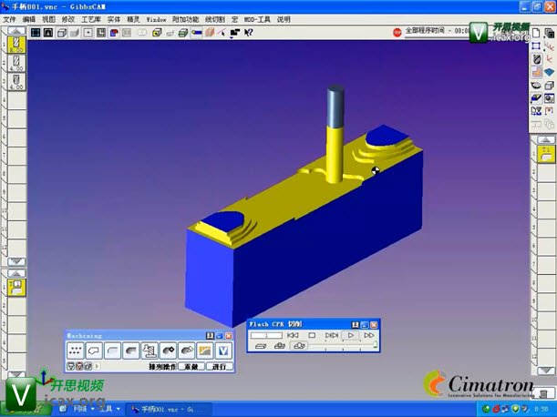The width and height of the screenshot is (557, 417).
Task: Open the 编辑 (Edit) menu
Action: point(29,19)
